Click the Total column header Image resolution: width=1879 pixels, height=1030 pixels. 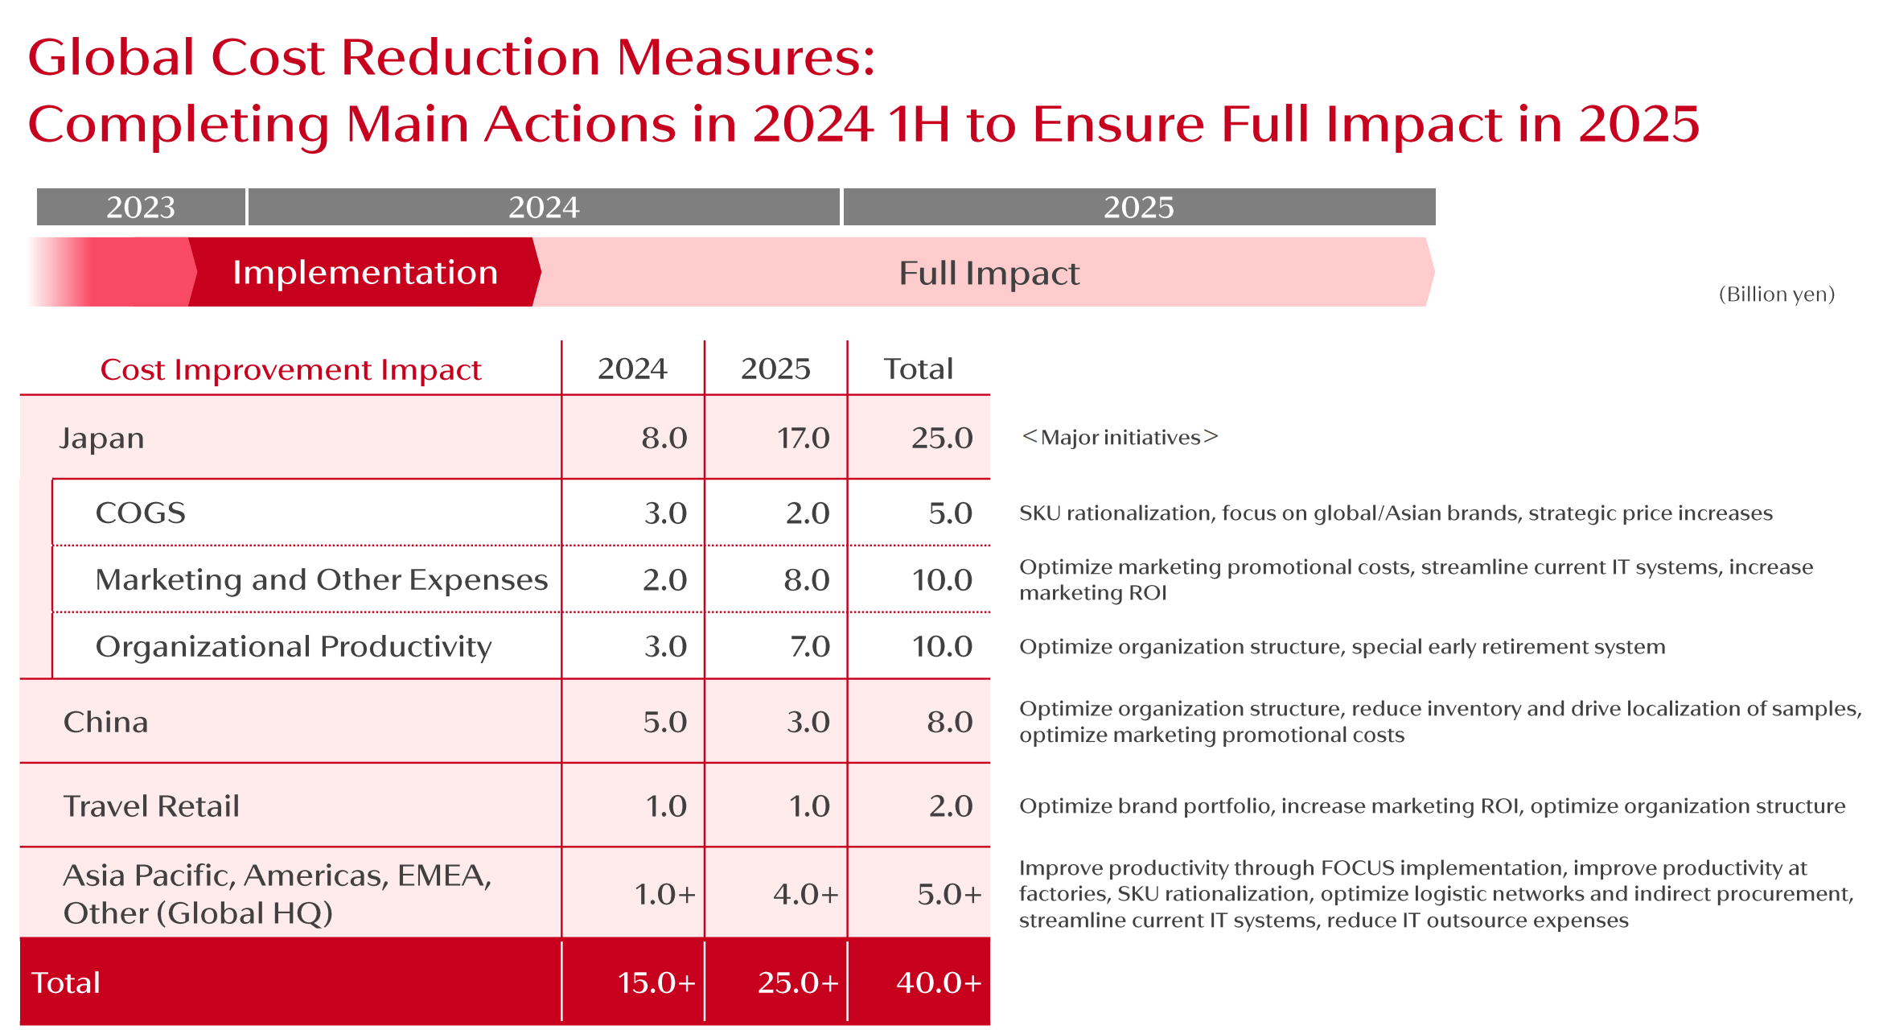(919, 369)
